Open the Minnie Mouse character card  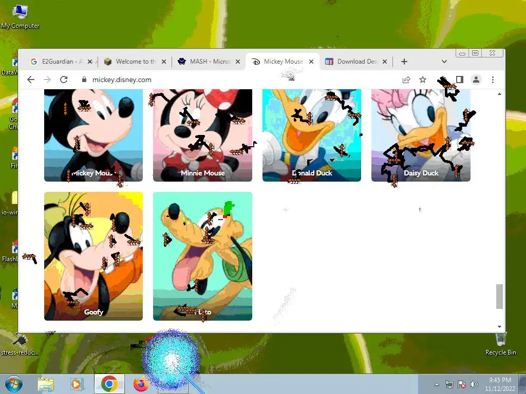click(x=202, y=135)
